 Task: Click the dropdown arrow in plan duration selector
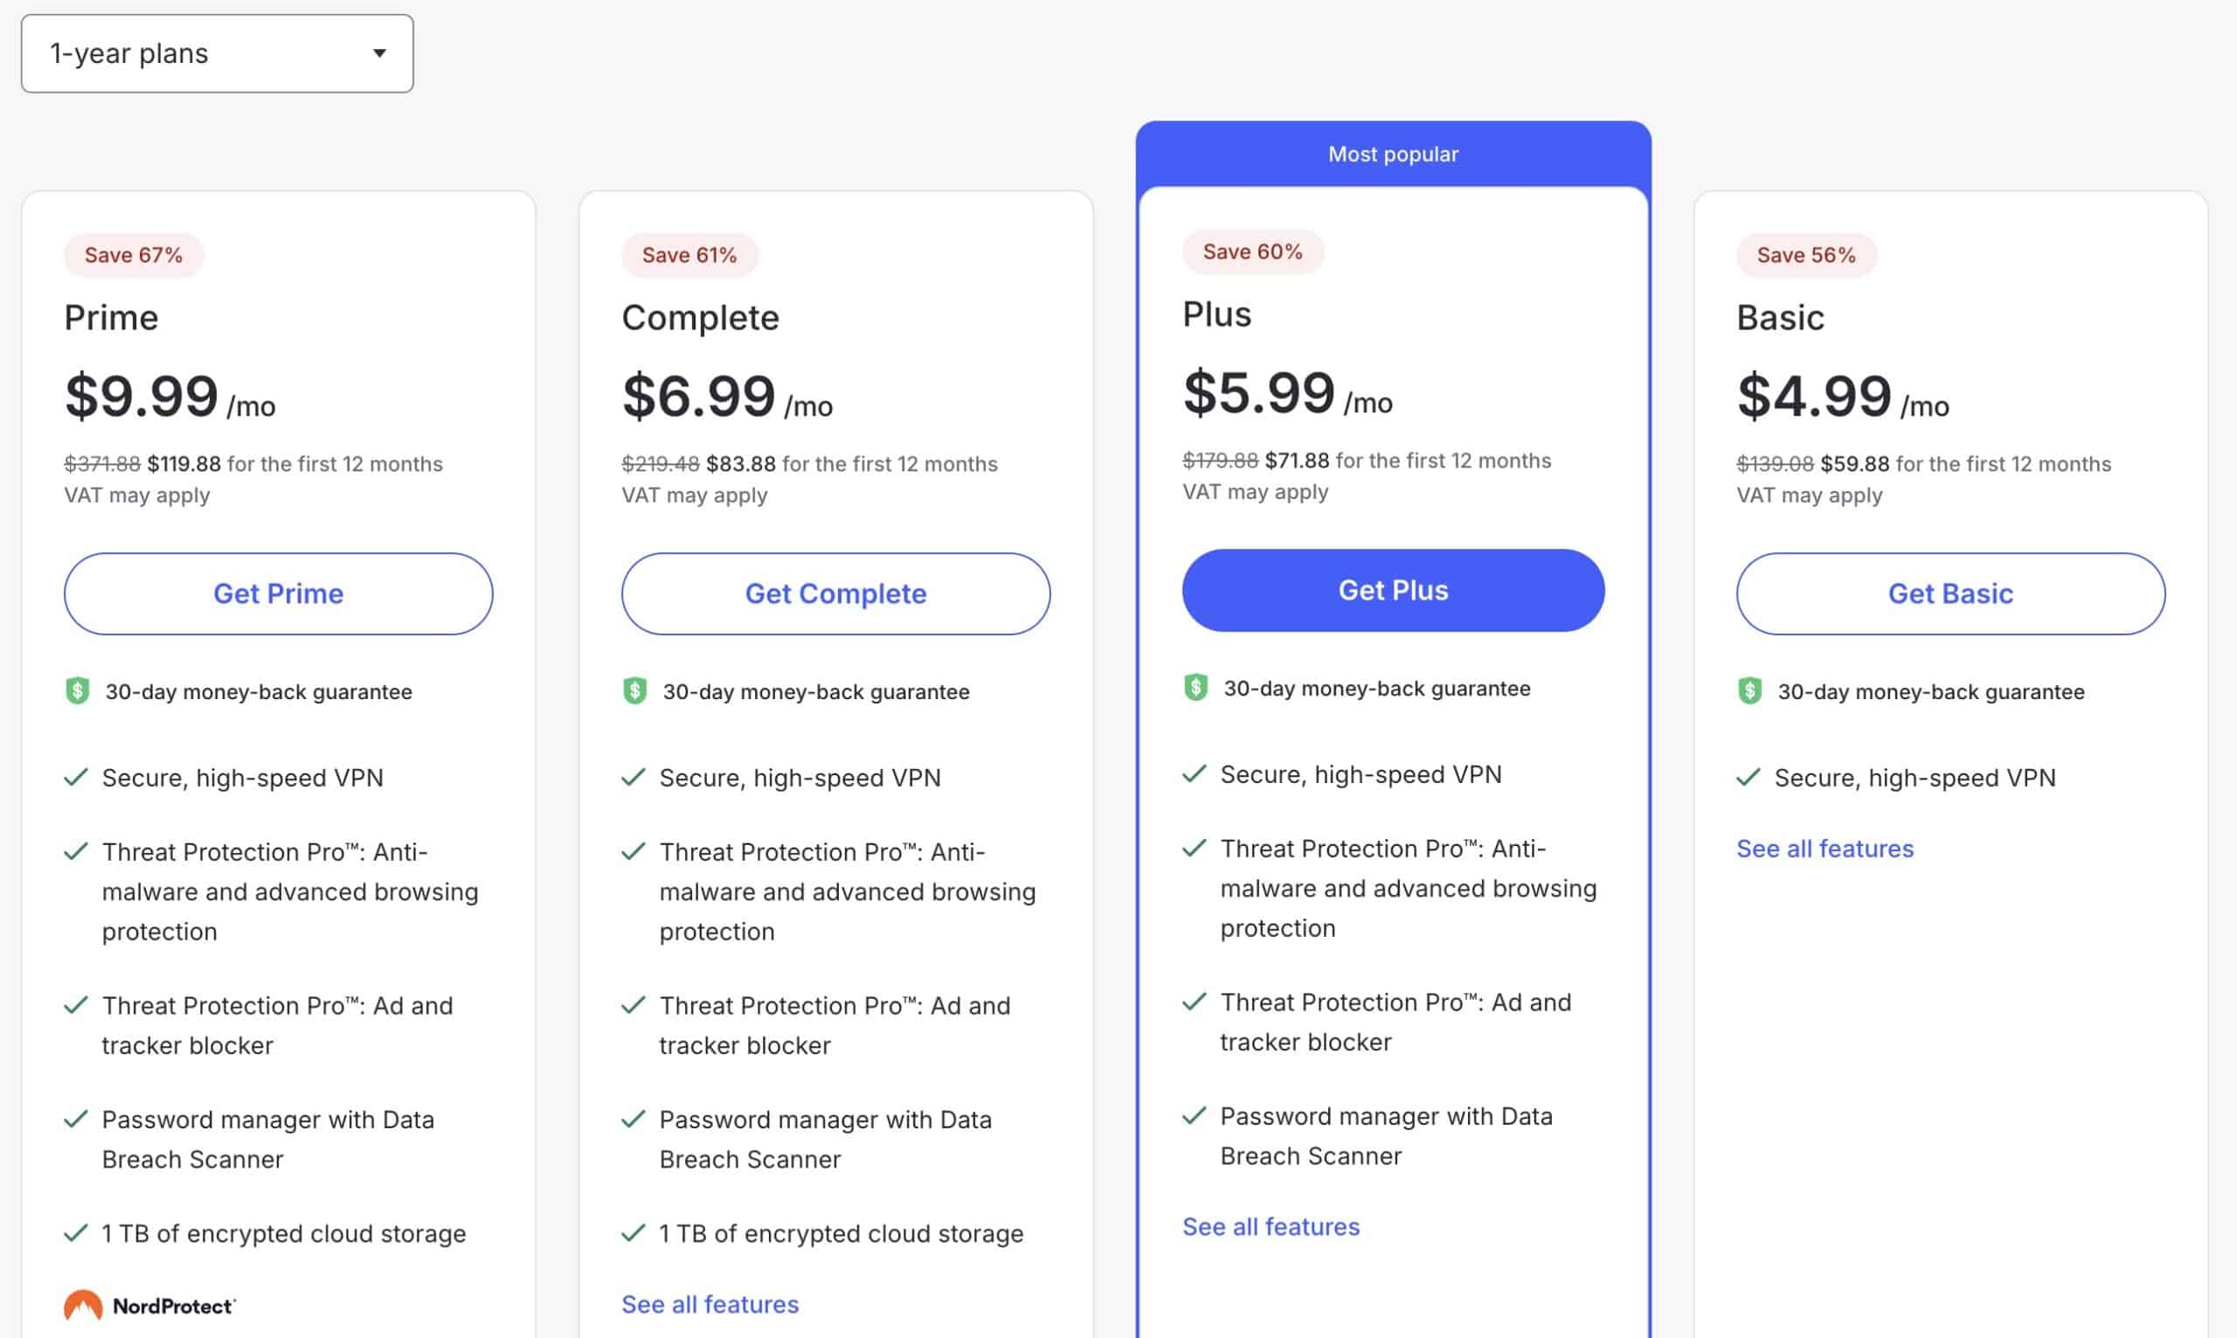(x=379, y=53)
